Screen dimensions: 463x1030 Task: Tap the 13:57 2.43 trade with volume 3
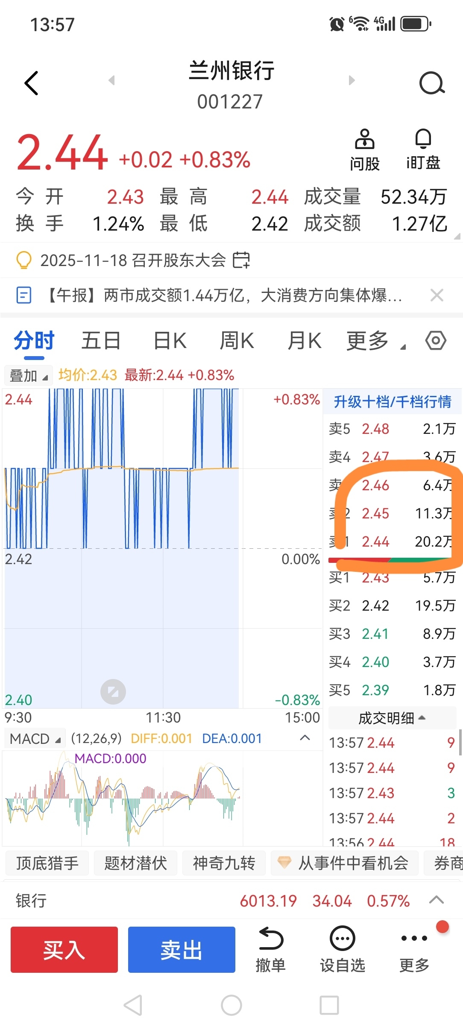pos(392,793)
